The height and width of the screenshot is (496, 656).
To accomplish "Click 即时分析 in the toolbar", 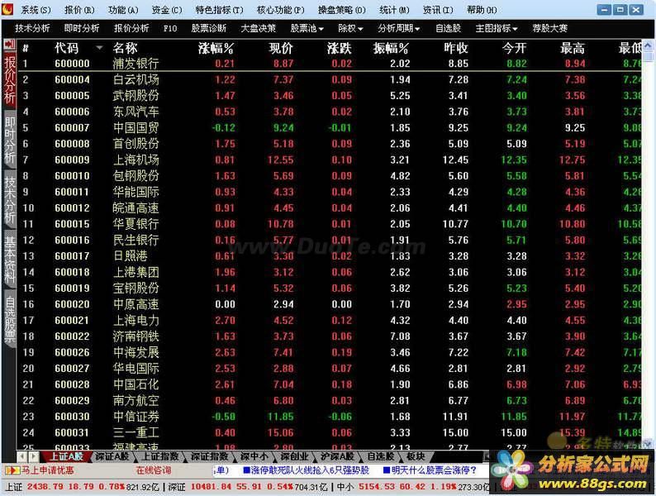I will coord(82,28).
